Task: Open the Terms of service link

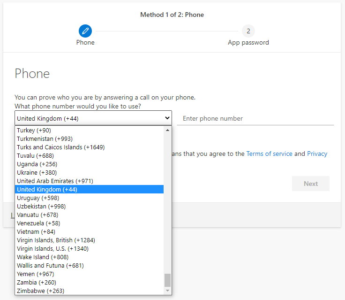Action: click(270, 154)
